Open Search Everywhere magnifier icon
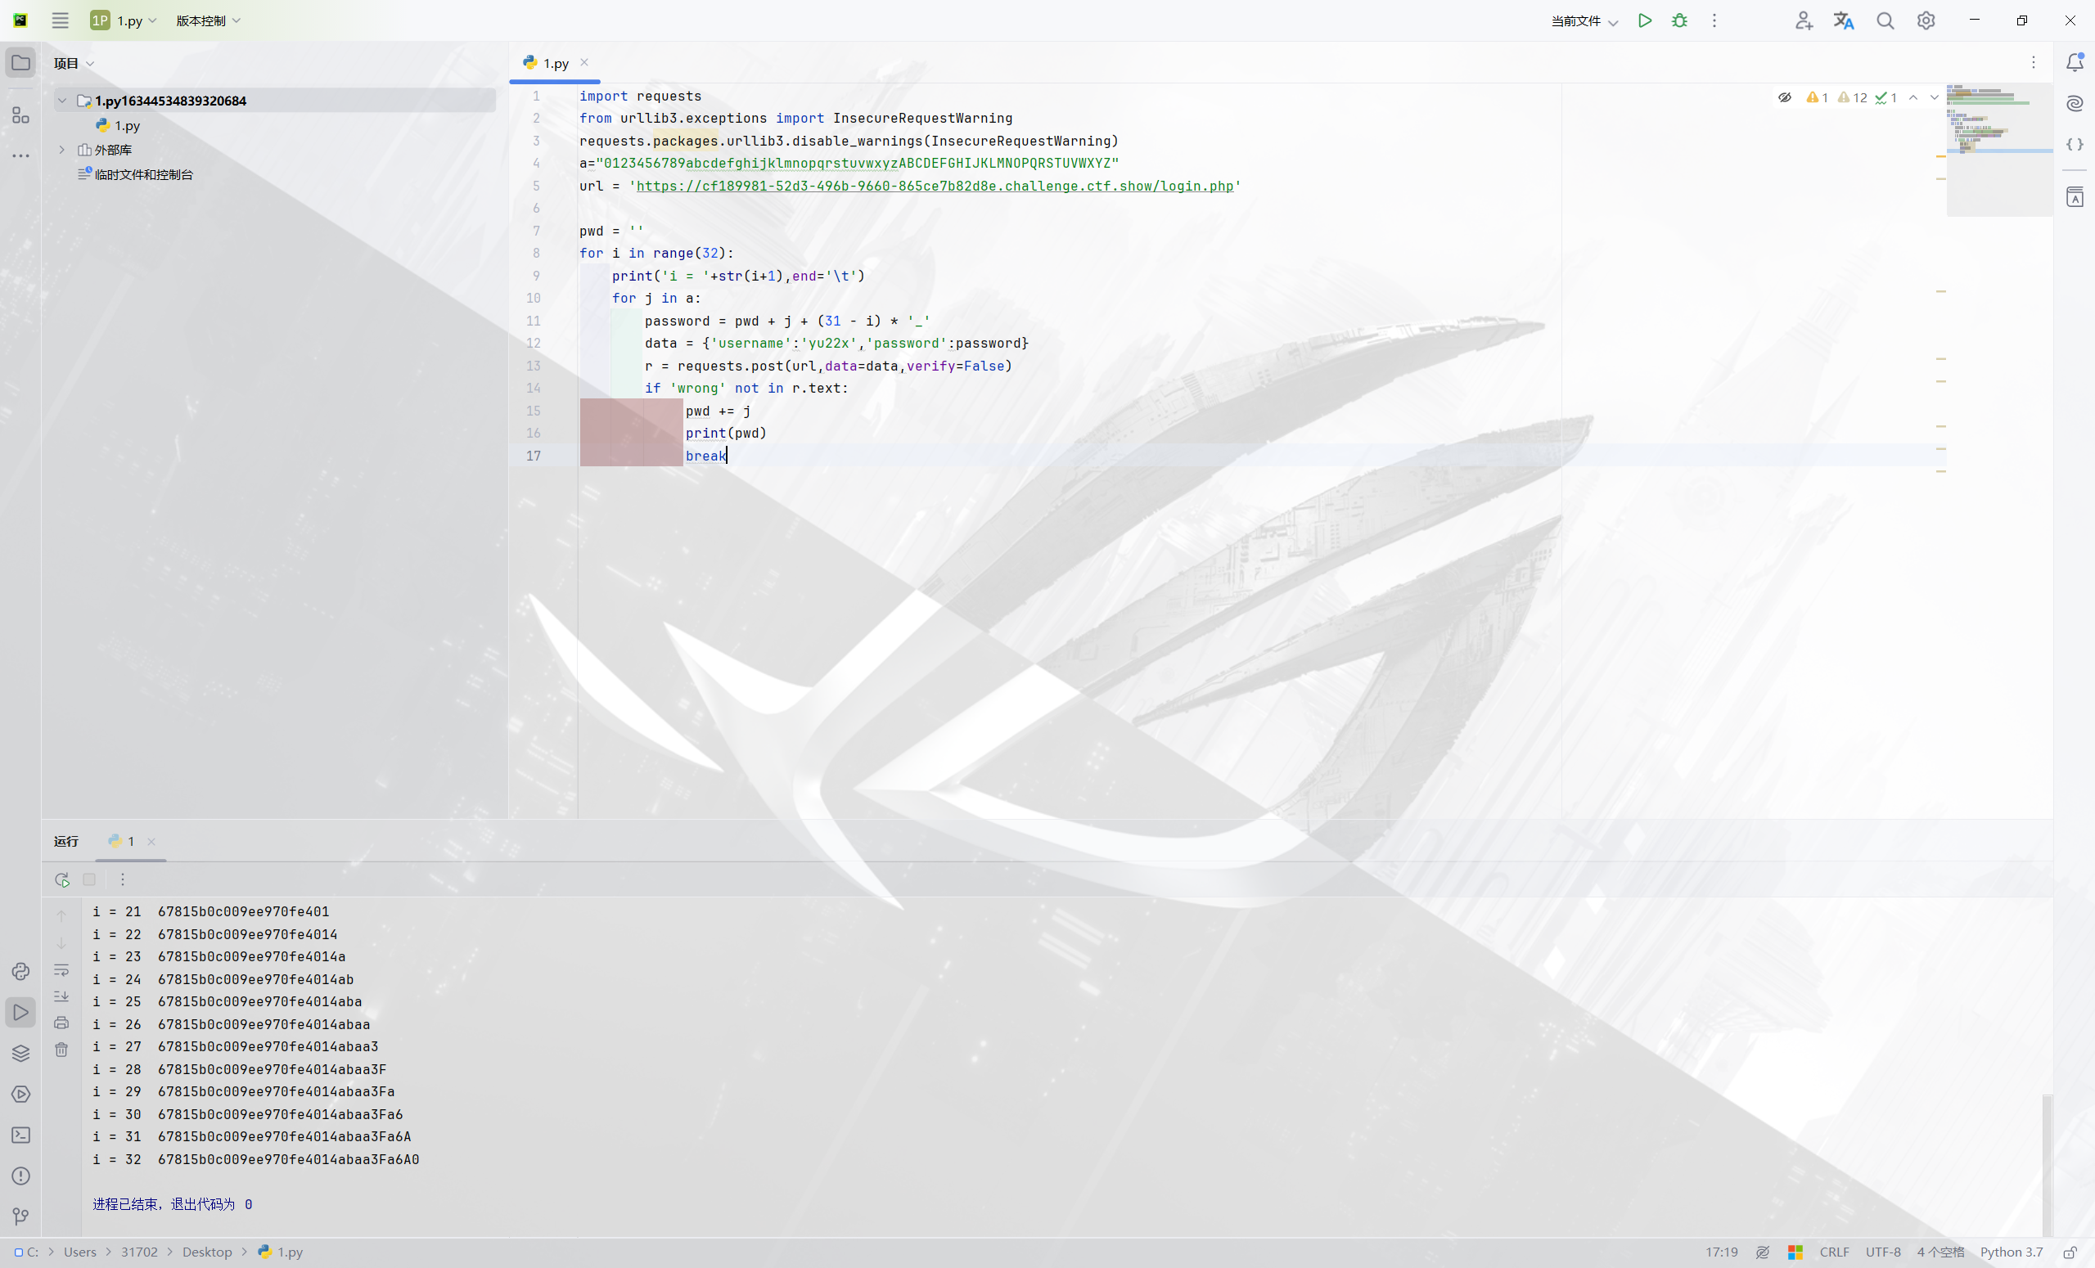The image size is (2095, 1268). click(x=1885, y=20)
